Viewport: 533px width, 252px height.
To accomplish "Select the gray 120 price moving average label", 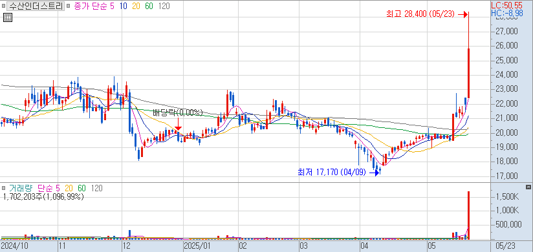I will pos(164,6).
